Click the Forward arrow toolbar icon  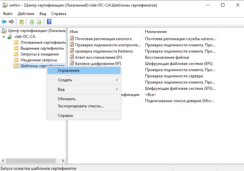pos(11,22)
